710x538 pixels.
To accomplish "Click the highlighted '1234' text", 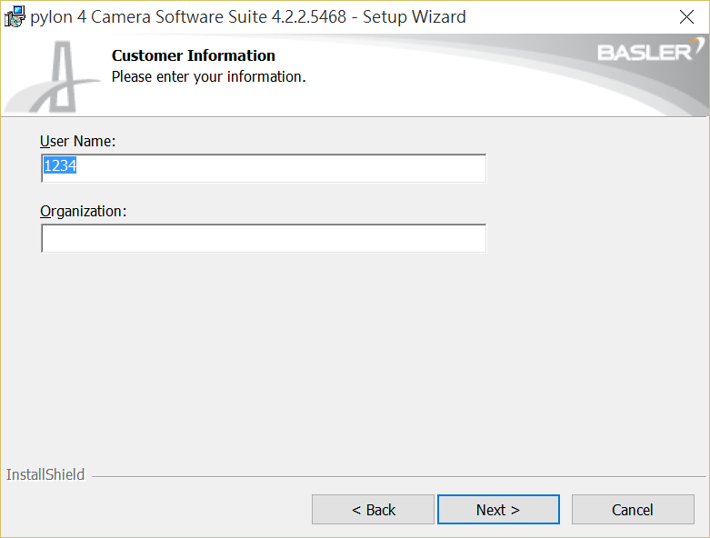I will click(x=60, y=165).
